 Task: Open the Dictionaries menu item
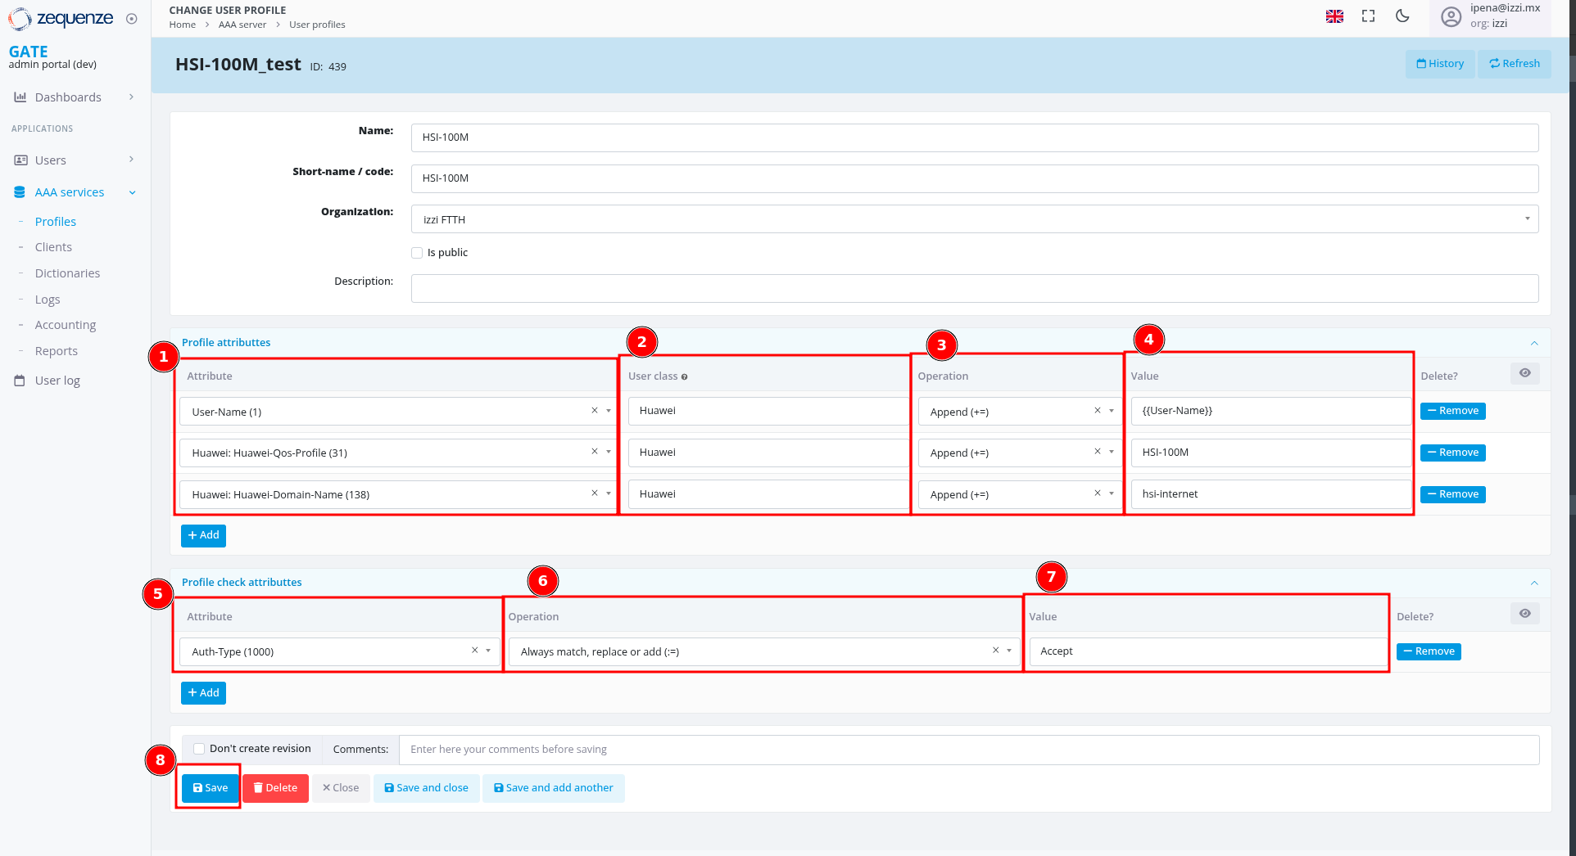pos(68,273)
